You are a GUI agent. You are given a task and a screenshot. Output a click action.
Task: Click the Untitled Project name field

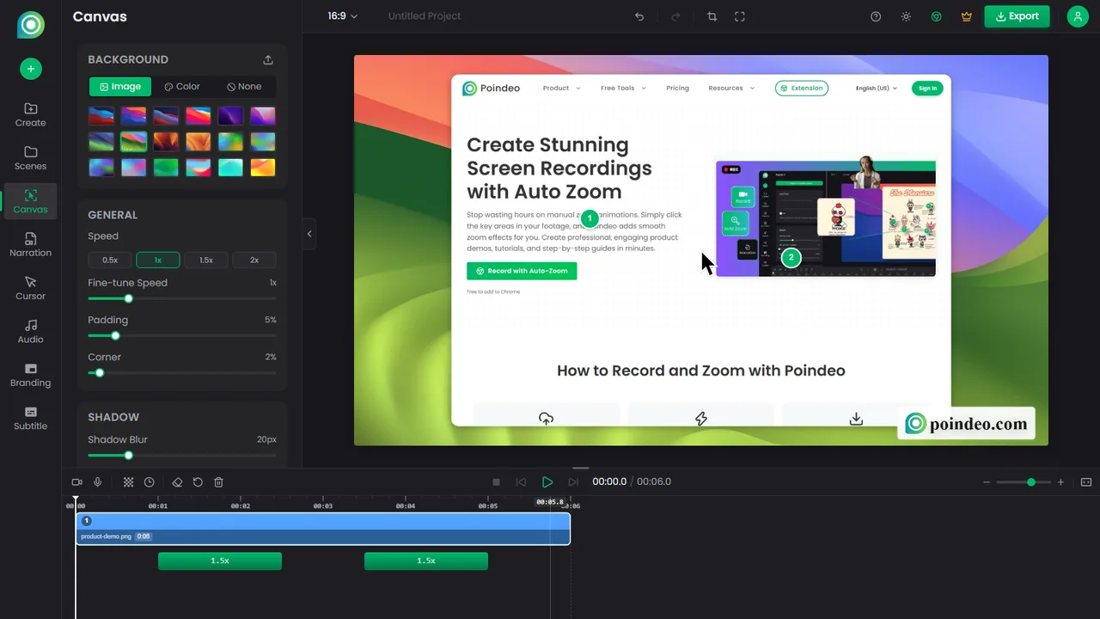(x=425, y=16)
